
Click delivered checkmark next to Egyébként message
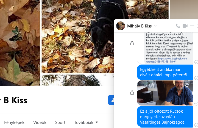(196, 78)
